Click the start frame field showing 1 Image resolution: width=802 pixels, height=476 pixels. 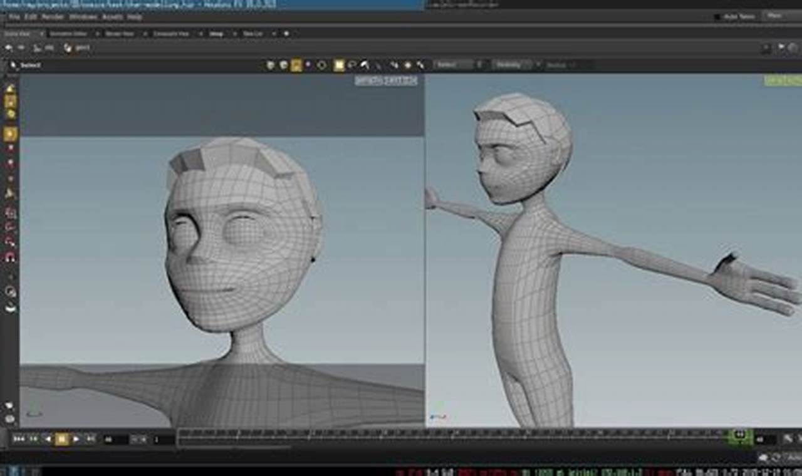[x=164, y=440]
